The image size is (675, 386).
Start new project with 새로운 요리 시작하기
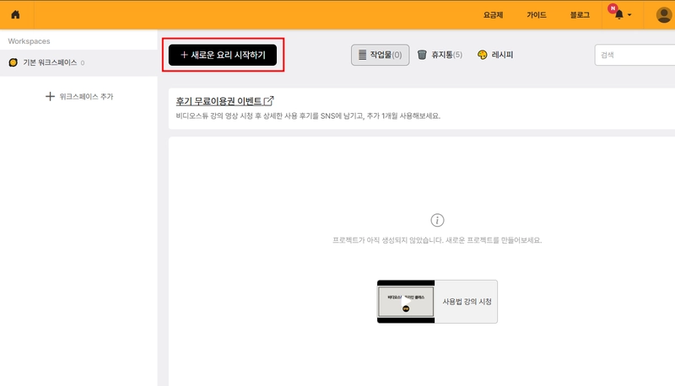223,55
